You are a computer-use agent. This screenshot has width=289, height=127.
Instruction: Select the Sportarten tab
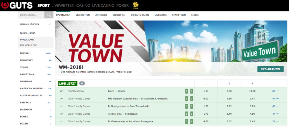pyautogui.click(x=63, y=15)
